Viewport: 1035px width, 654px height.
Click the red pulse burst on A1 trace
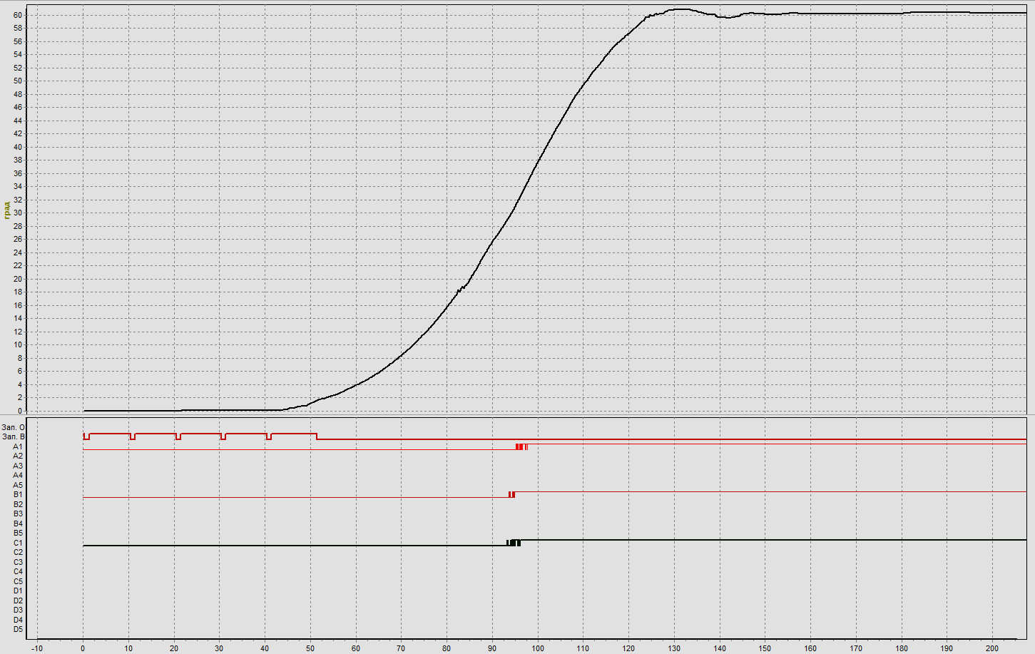tap(521, 446)
